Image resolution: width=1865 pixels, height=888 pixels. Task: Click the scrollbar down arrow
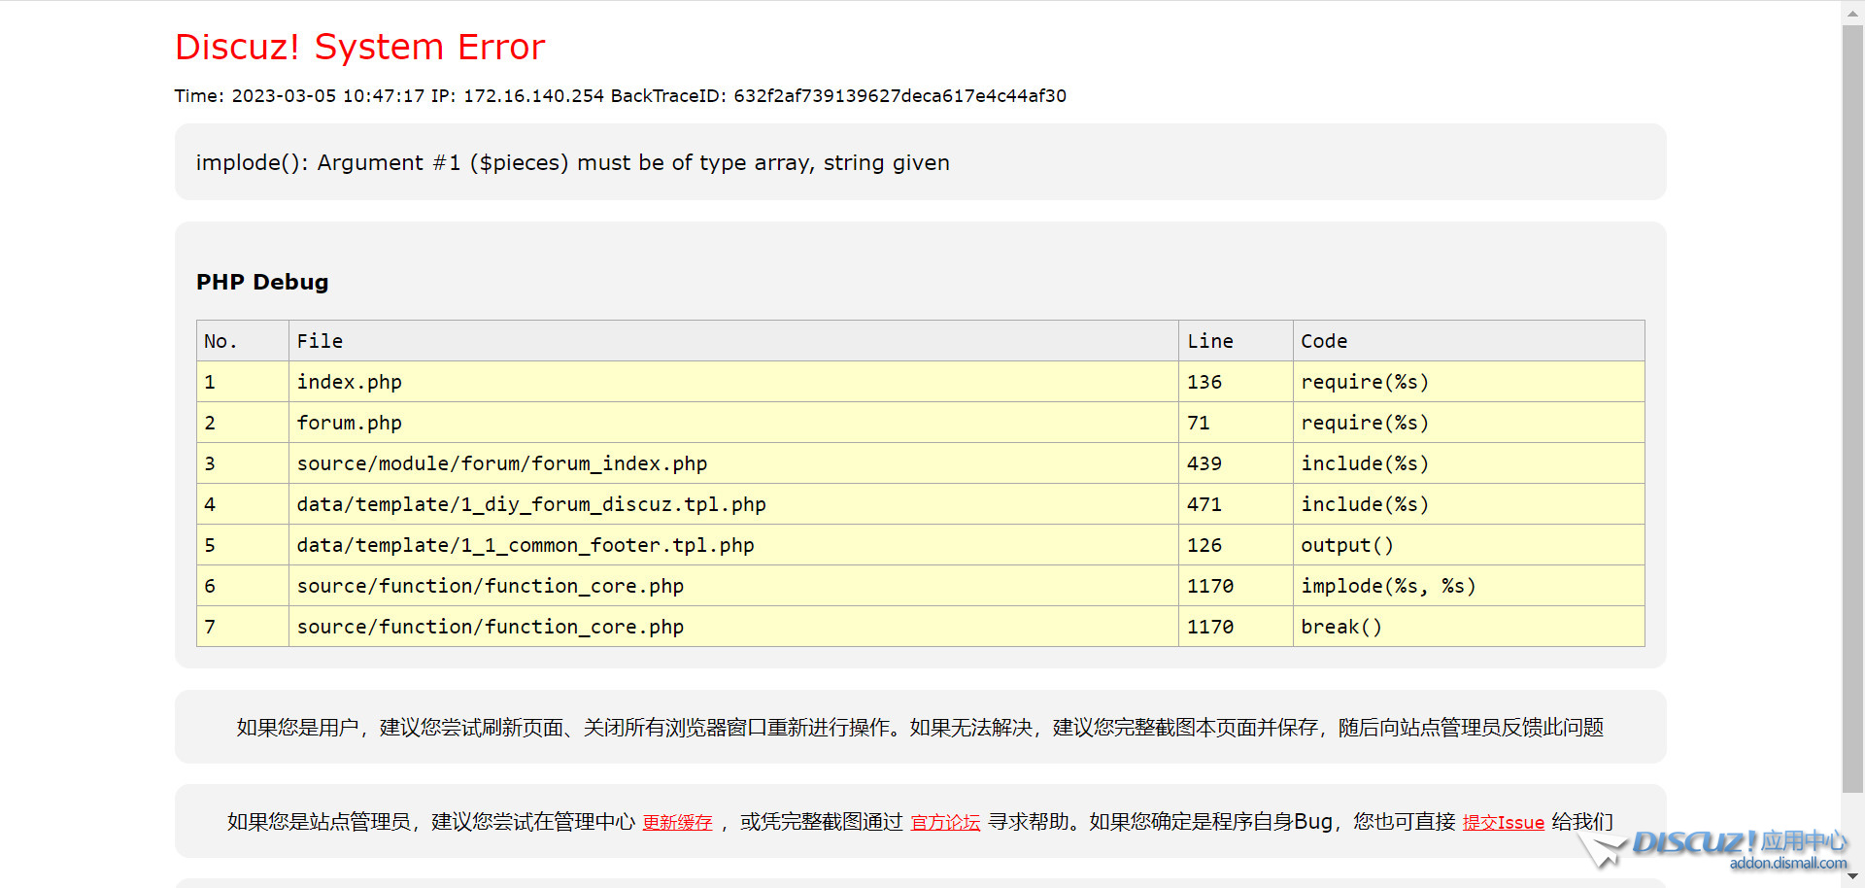(1852, 876)
